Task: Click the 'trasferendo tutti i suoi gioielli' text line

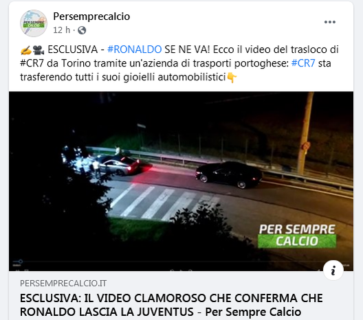Action: point(87,77)
